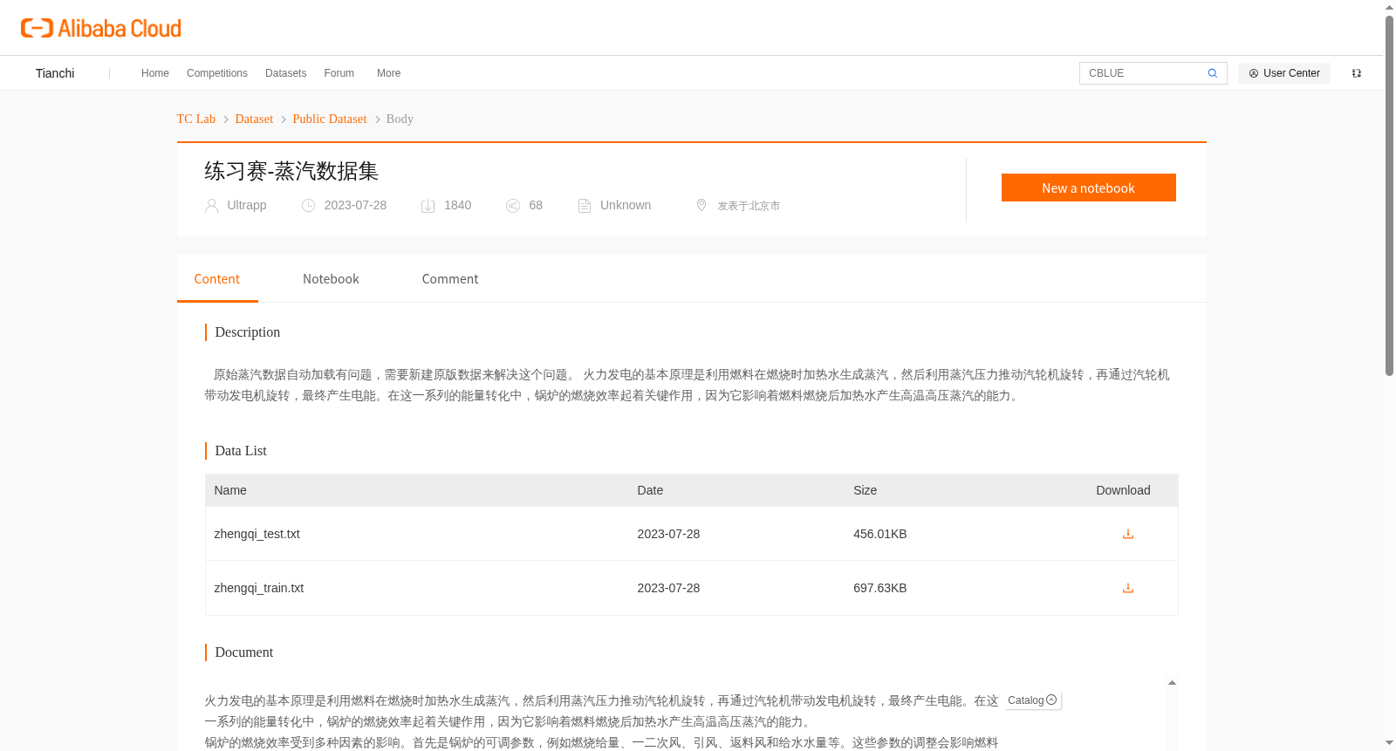Open the User Center
Image resolution: width=1396 pixels, height=751 pixels.
pyautogui.click(x=1284, y=73)
